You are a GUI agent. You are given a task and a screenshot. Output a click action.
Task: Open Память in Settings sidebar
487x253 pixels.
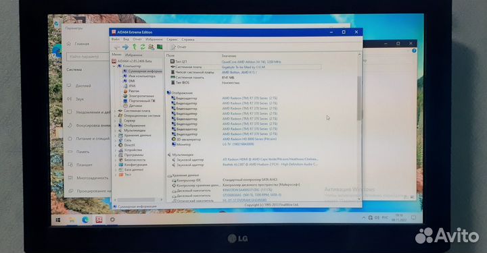point(83,152)
